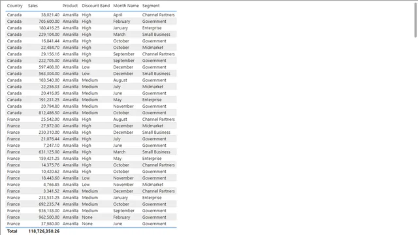Viewport: 418px width, 235px height.
Task: Select the sales value 16,841.44
Action: pyautogui.click(x=50, y=41)
